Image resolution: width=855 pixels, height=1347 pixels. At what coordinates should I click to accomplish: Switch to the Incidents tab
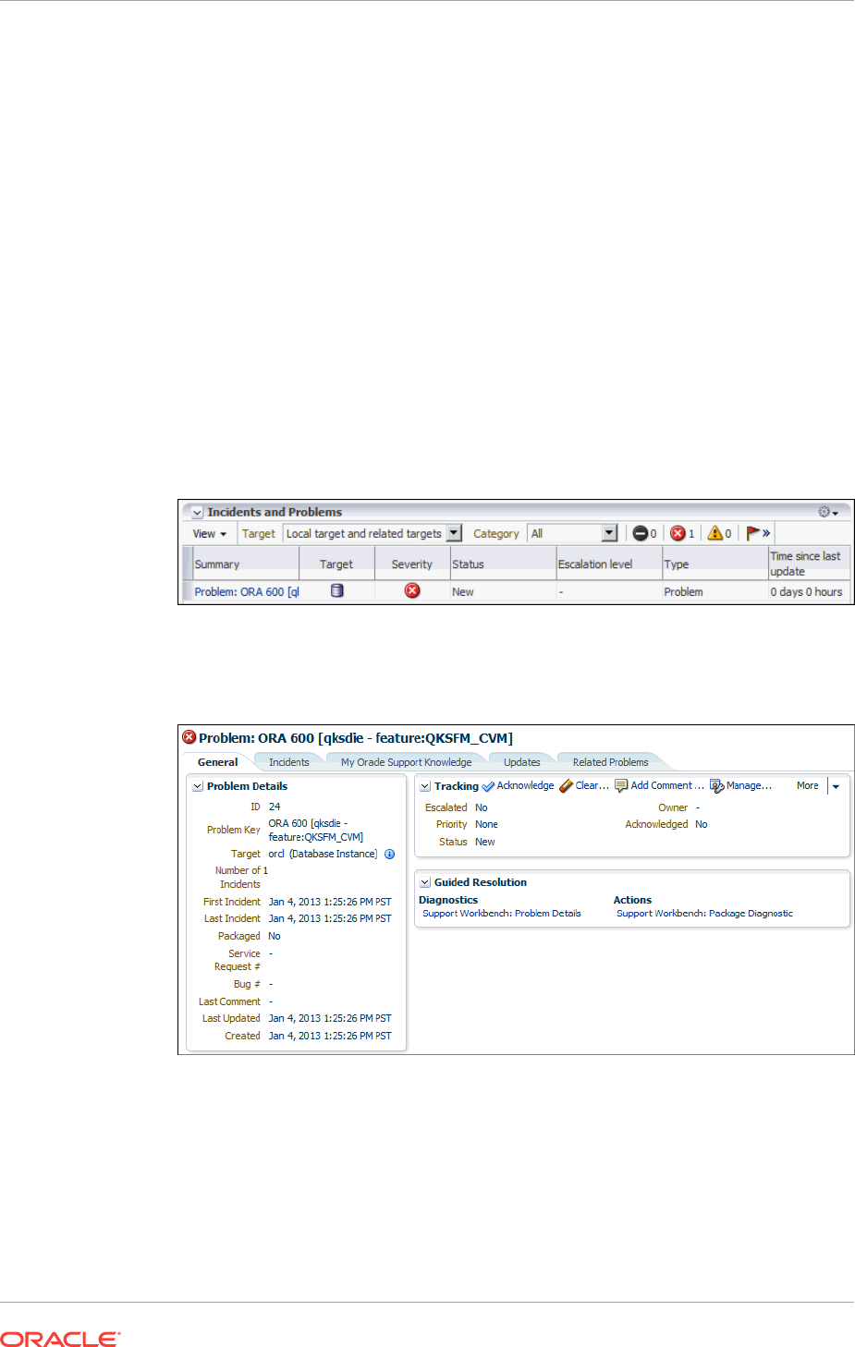pyautogui.click(x=288, y=762)
